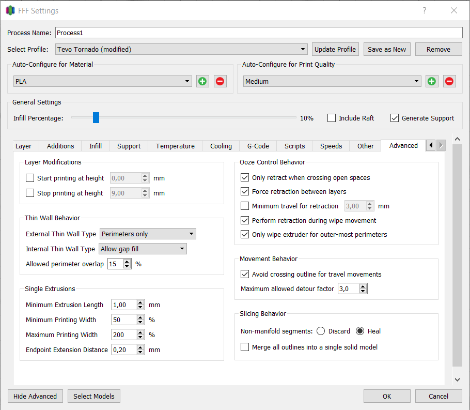Enable Merge all outlines into single model
This screenshot has height=410, width=470.
(245, 347)
